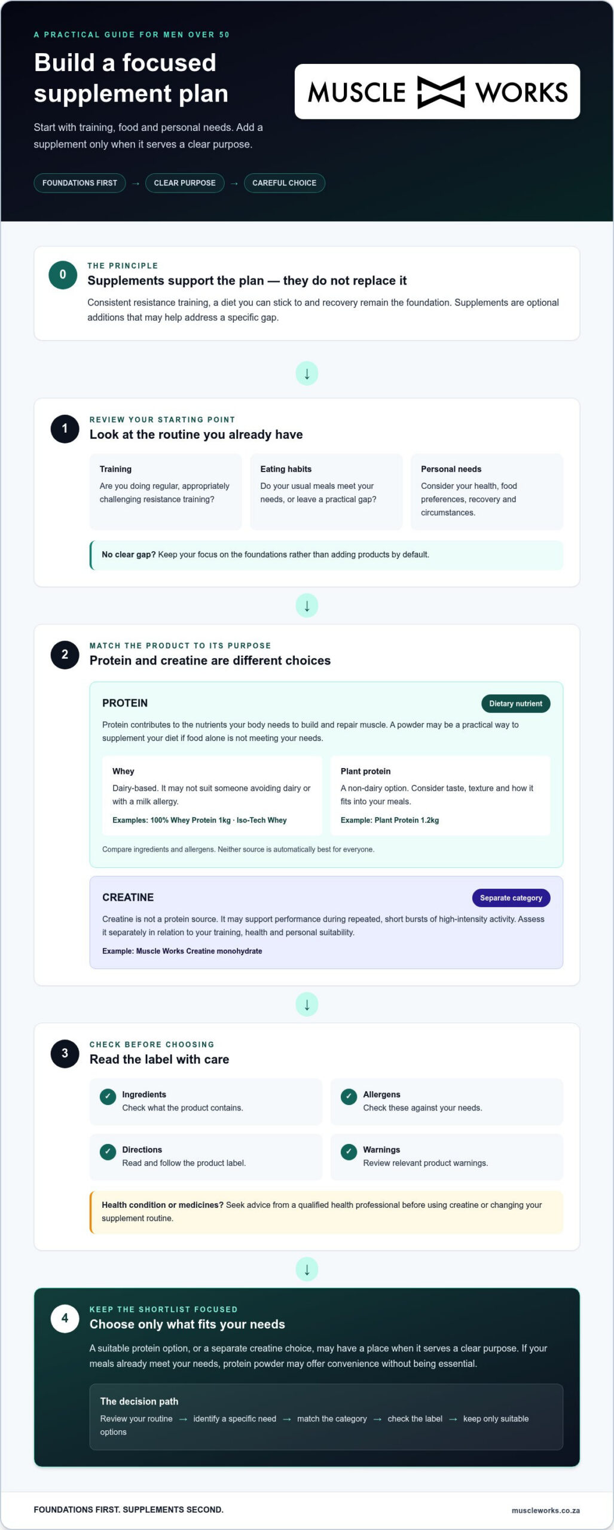This screenshot has width=614, height=1530.
Task: Click the Ingredients checkmark
Action: click(x=108, y=1096)
